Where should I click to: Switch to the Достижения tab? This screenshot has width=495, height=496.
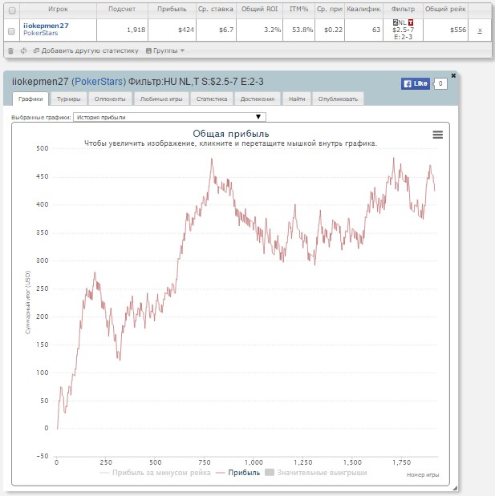258,99
